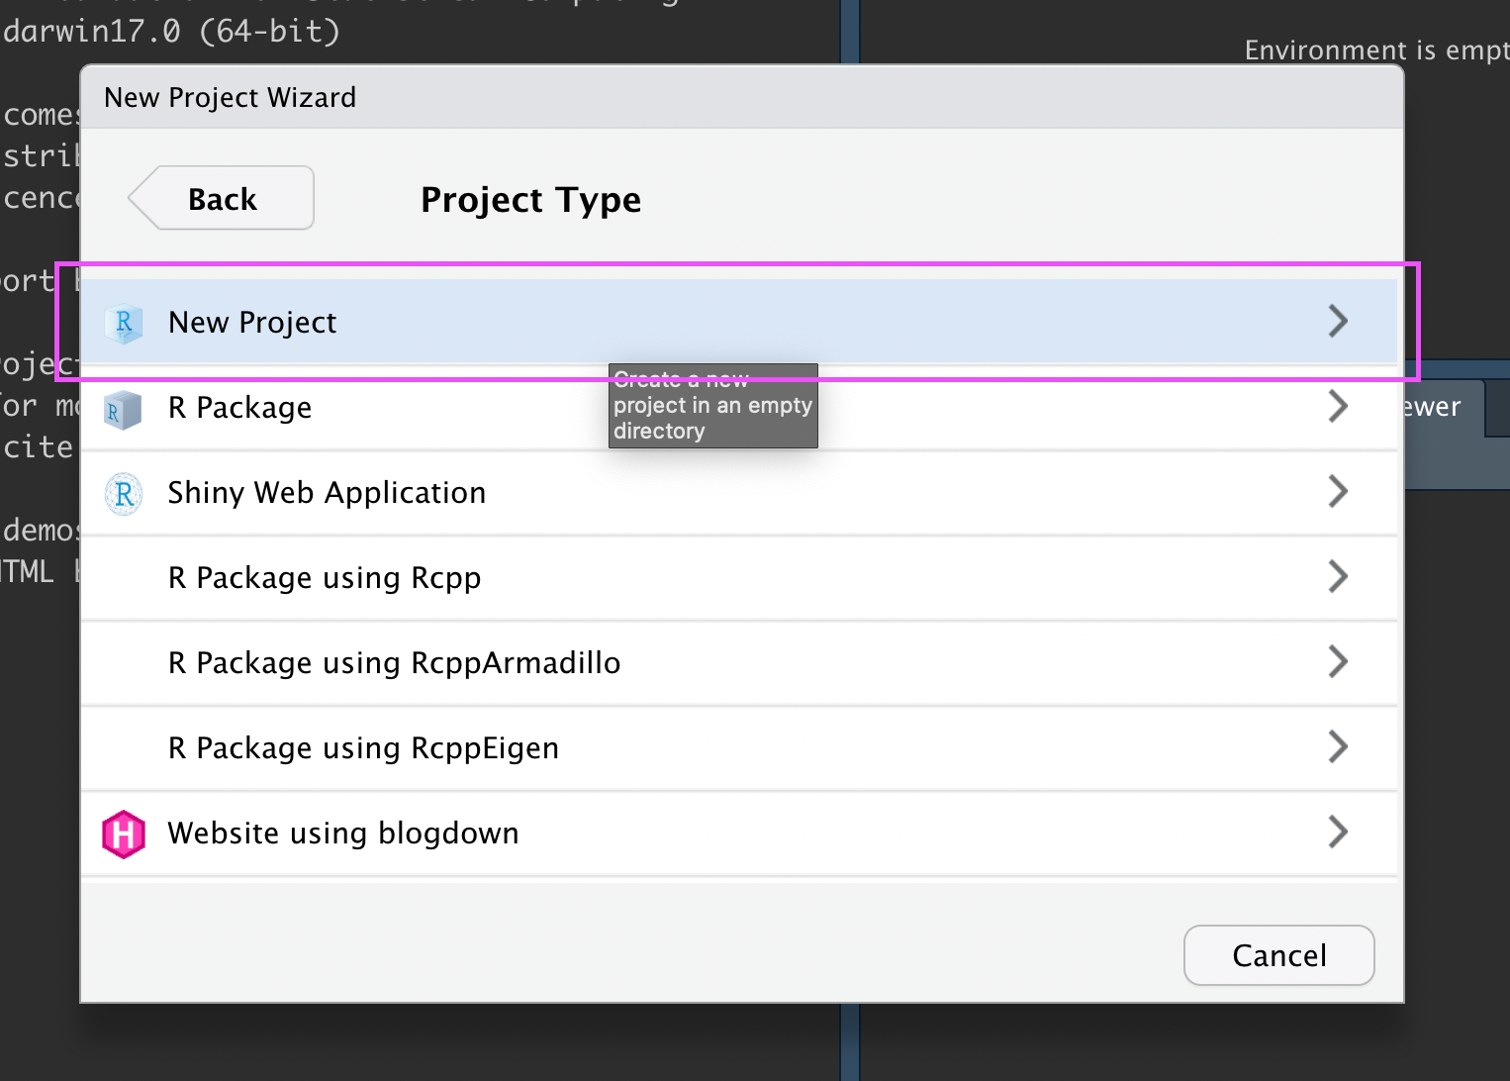Click the New Project Wizard title bar
The width and height of the screenshot is (1510, 1081).
(x=230, y=97)
